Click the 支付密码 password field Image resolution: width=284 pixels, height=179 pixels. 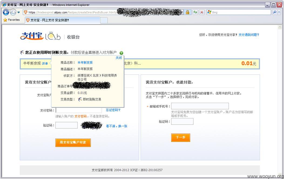point(79,110)
